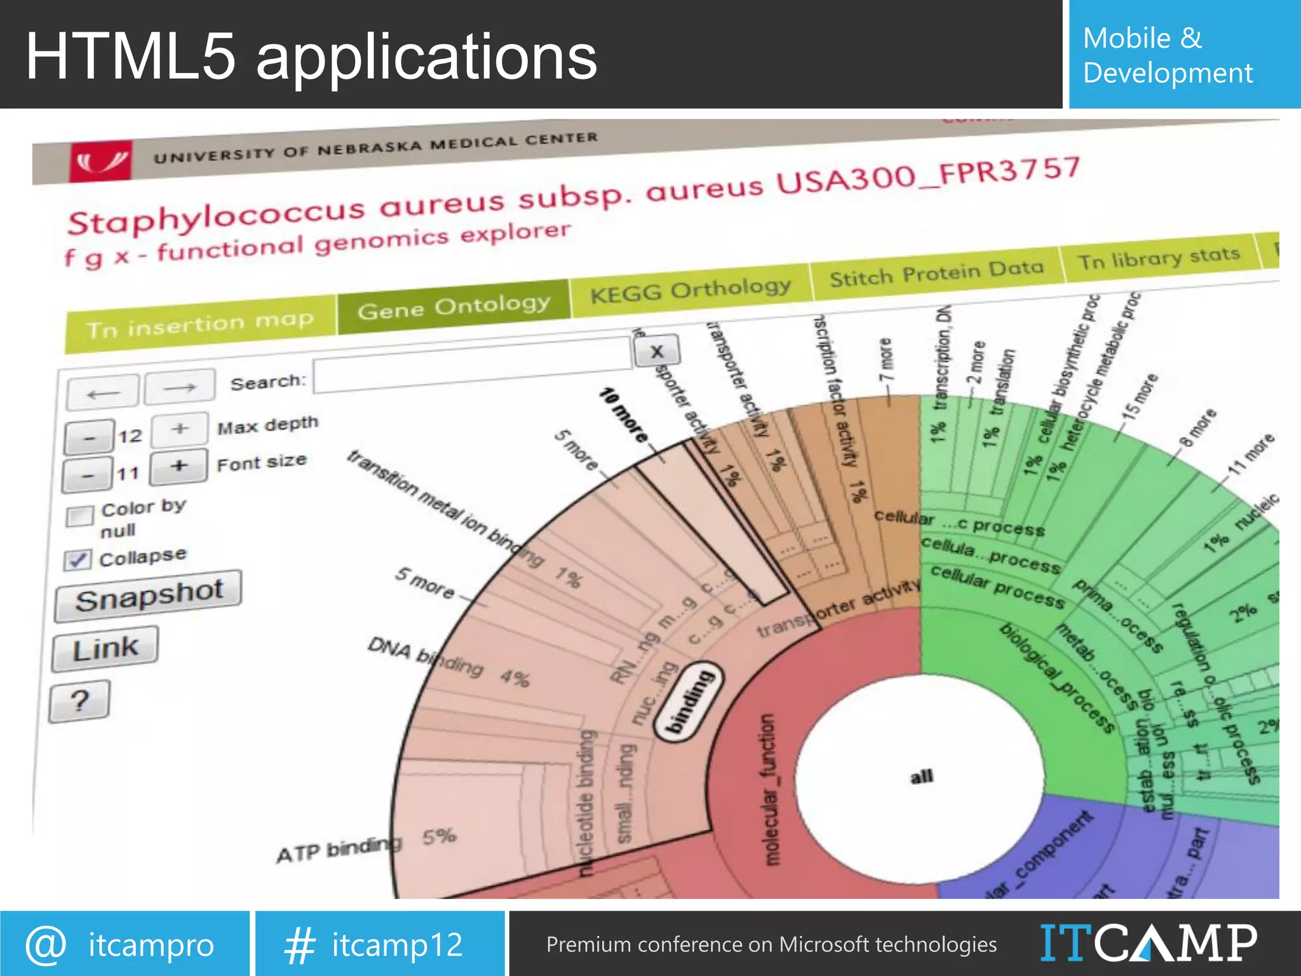1301x976 pixels.
Task: Increase Max depth with plus button
Action: (x=180, y=429)
